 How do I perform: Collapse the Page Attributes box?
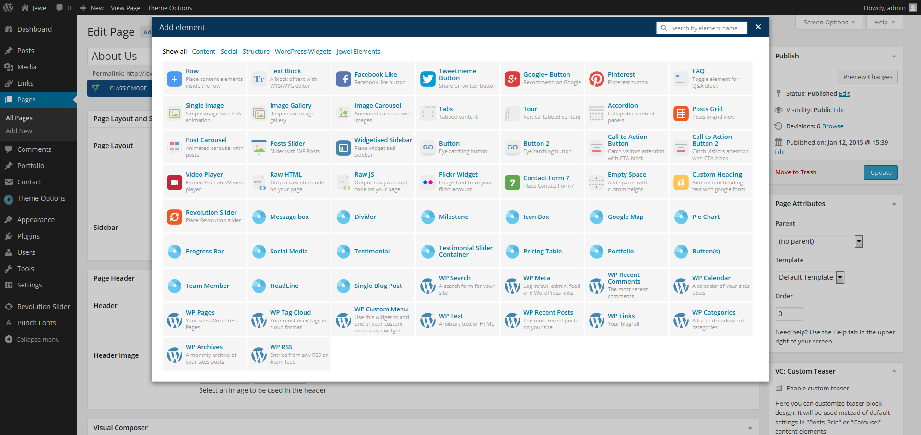tap(894, 204)
